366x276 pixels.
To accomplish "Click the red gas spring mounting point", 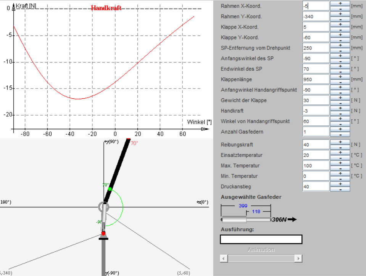I will point(103,233).
